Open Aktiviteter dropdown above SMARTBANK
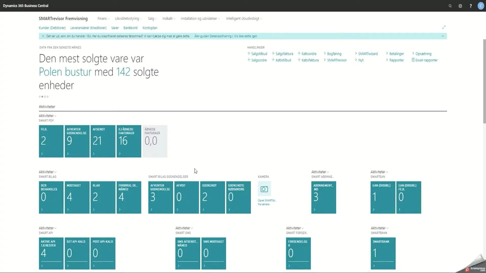The image size is (486, 273). coord(379,228)
